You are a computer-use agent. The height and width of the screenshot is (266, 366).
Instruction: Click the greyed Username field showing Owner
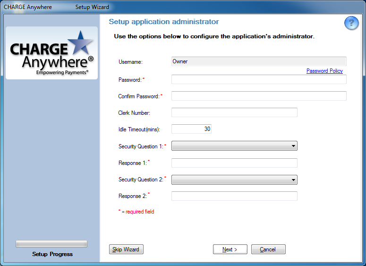259,61
